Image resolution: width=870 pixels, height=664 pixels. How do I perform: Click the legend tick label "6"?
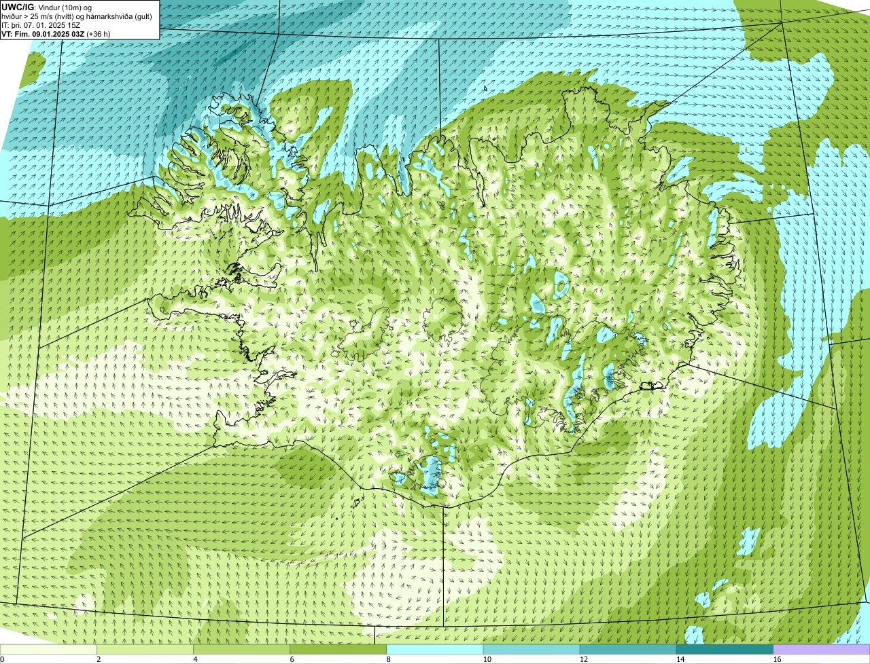292,659
